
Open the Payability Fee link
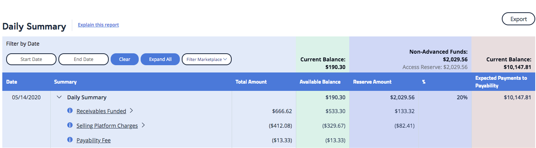click(93, 140)
